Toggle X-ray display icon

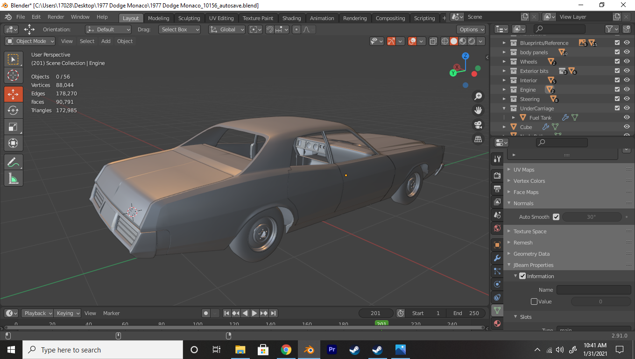pos(433,41)
